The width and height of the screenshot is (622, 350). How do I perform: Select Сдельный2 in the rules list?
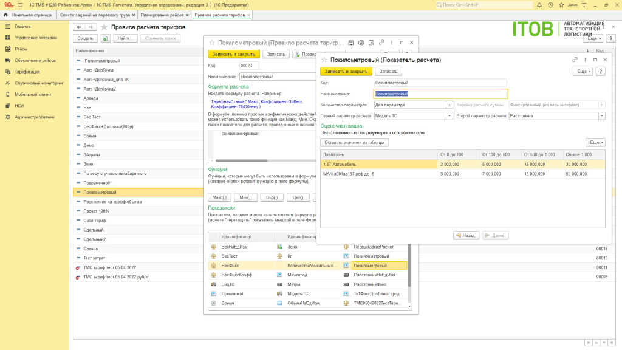click(94, 239)
